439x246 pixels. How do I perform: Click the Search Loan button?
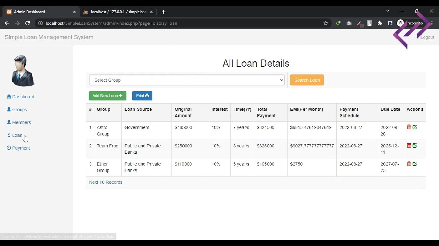(307, 80)
